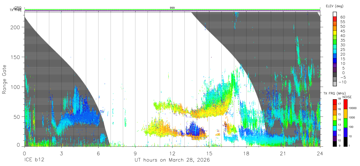Screen dimensions: 360x166
Task: Click the "999" CPID value at the top
Action: [172, 8]
